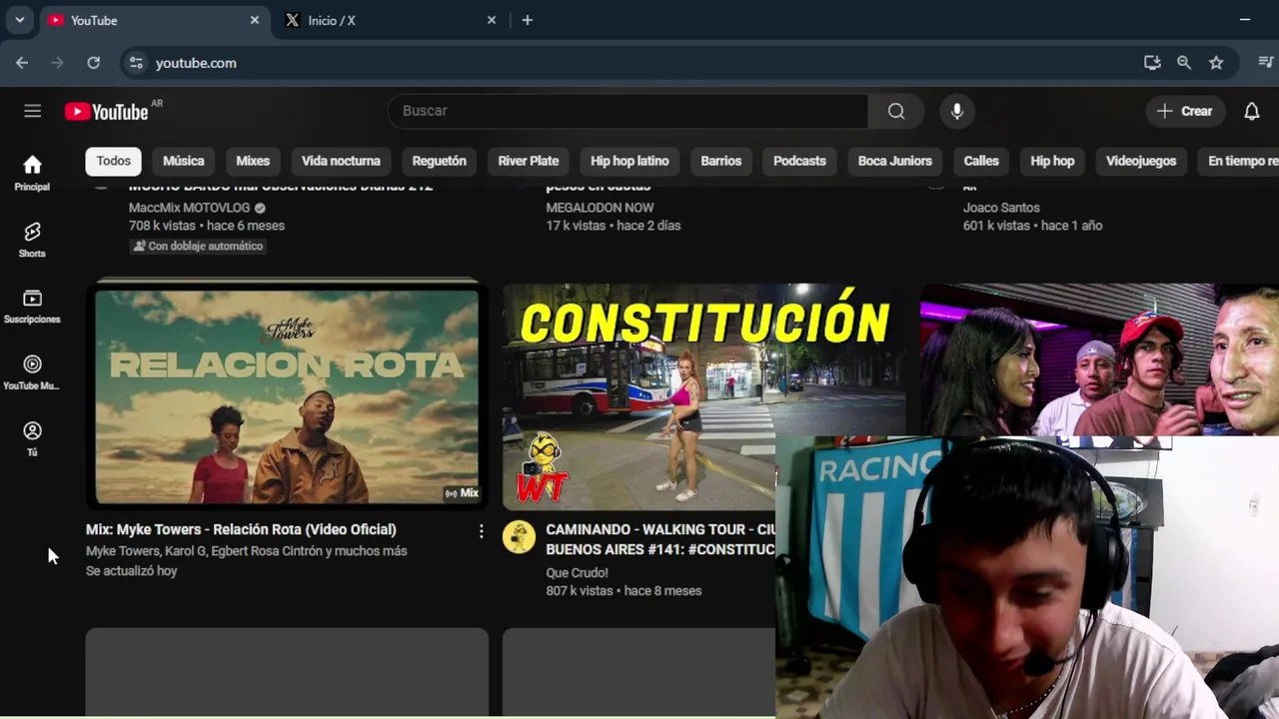Viewport: 1279px width, 719px height.
Task: Select the Todos filter chip
Action: [x=114, y=161]
